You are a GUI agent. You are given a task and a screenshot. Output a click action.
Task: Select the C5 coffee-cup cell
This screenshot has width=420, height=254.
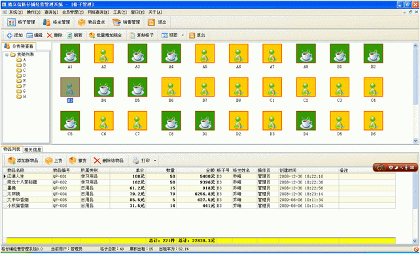coord(70,121)
